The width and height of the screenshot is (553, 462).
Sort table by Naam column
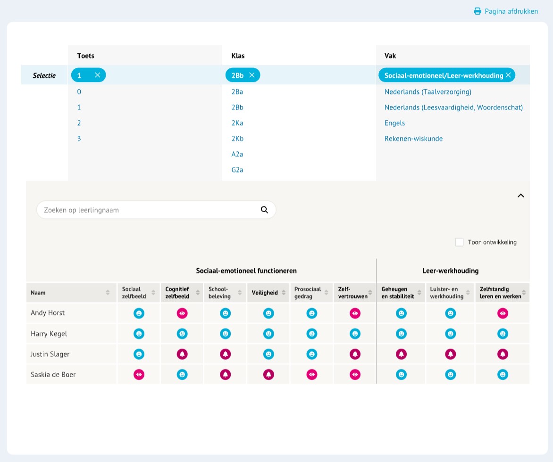tap(108, 293)
